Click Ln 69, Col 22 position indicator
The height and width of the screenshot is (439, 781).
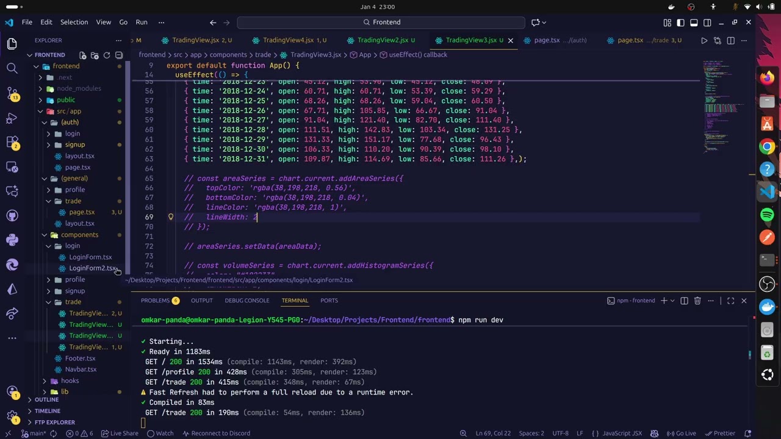[493, 434]
